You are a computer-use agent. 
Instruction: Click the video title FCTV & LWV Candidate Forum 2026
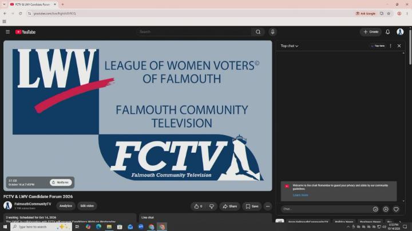pyautogui.click(x=38, y=196)
